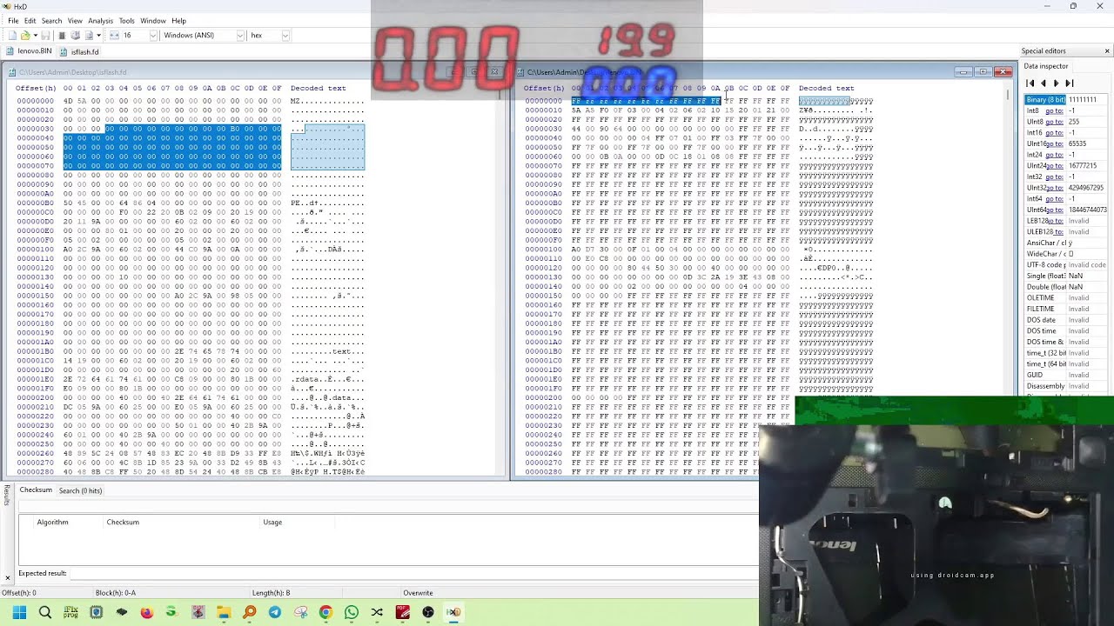Click the HxD taskbar icon

(x=453, y=612)
